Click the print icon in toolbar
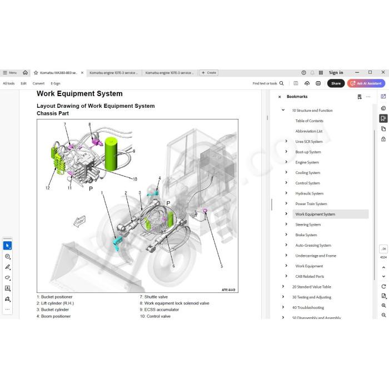Screen dimensions: 389x389 [318, 83]
